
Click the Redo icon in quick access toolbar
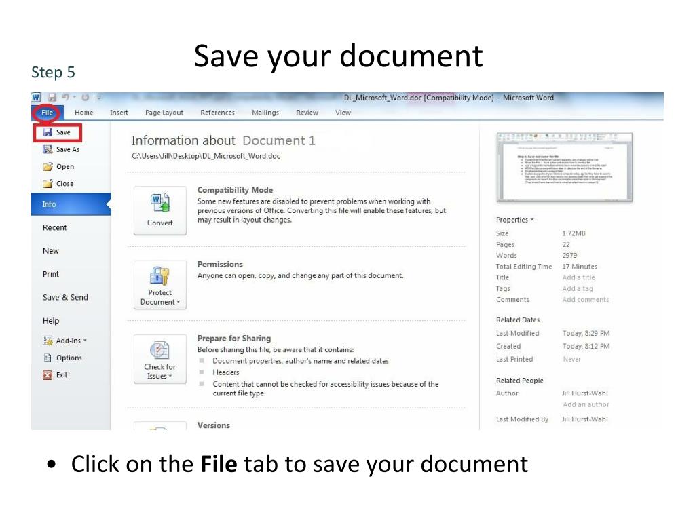[85, 97]
